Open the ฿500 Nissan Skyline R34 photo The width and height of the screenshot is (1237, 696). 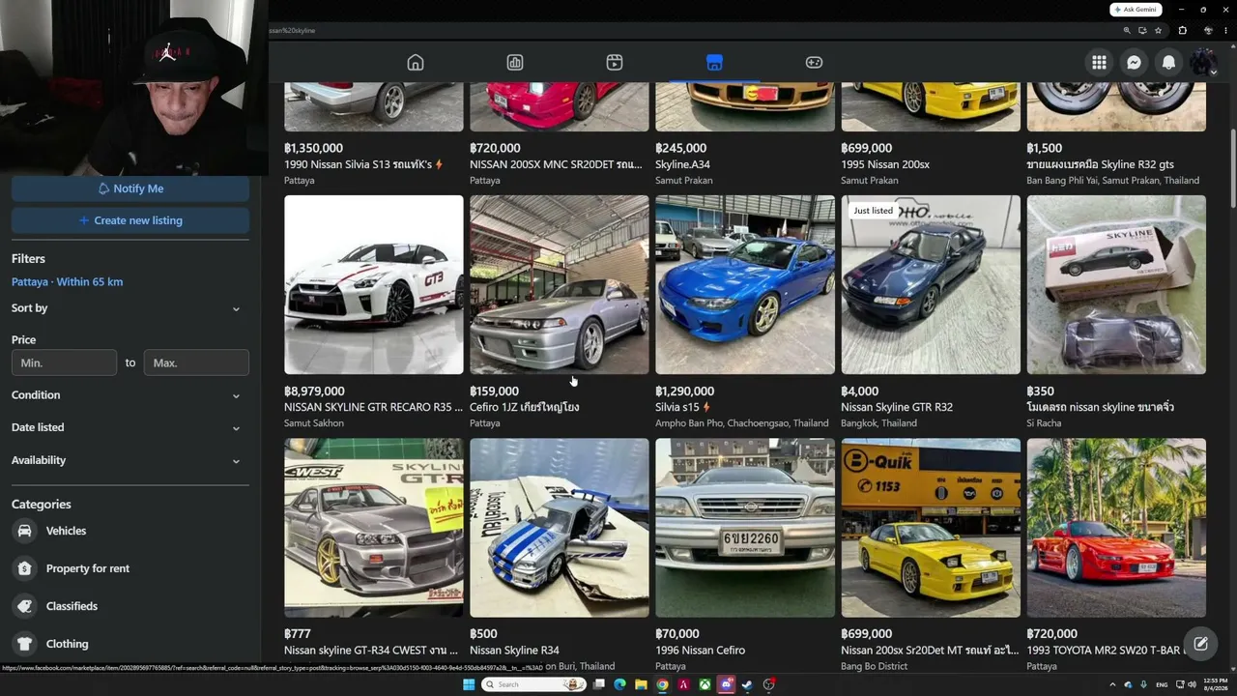click(x=560, y=528)
